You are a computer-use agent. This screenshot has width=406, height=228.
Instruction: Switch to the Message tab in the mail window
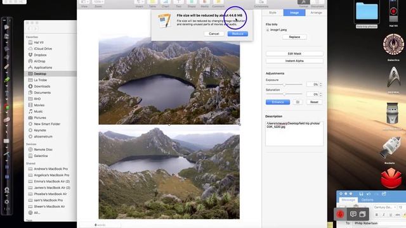pyautogui.click(x=348, y=200)
